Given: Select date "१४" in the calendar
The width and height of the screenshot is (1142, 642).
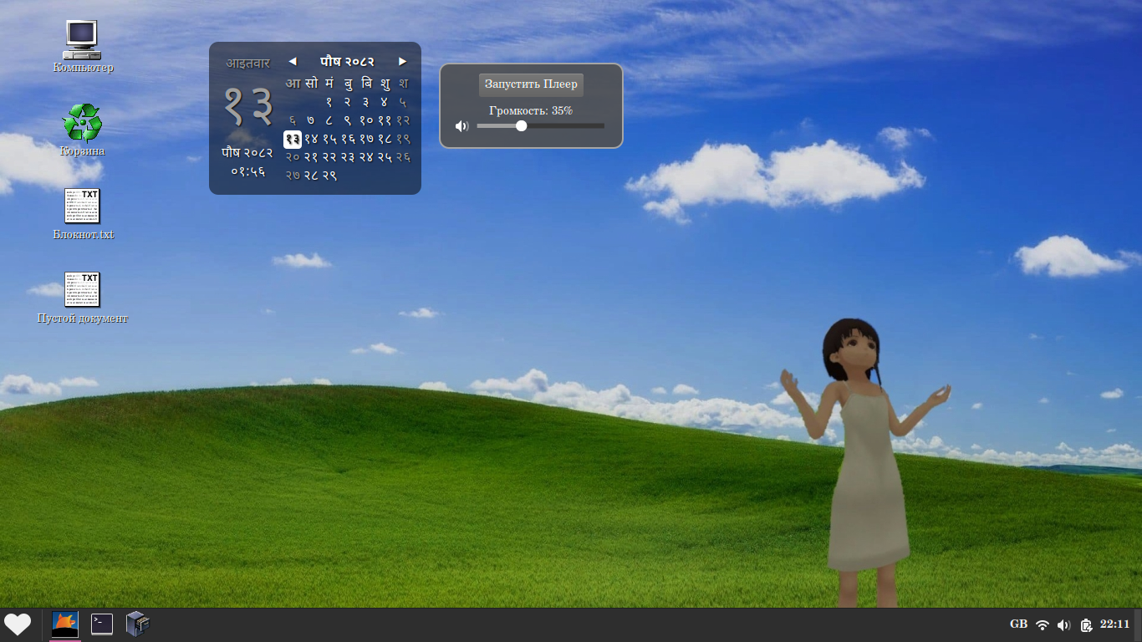Looking at the screenshot, I should pyautogui.click(x=311, y=139).
